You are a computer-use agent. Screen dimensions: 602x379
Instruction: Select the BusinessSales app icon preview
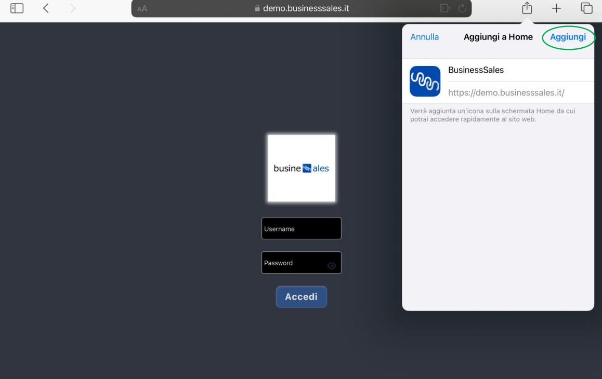click(x=425, y=81)
